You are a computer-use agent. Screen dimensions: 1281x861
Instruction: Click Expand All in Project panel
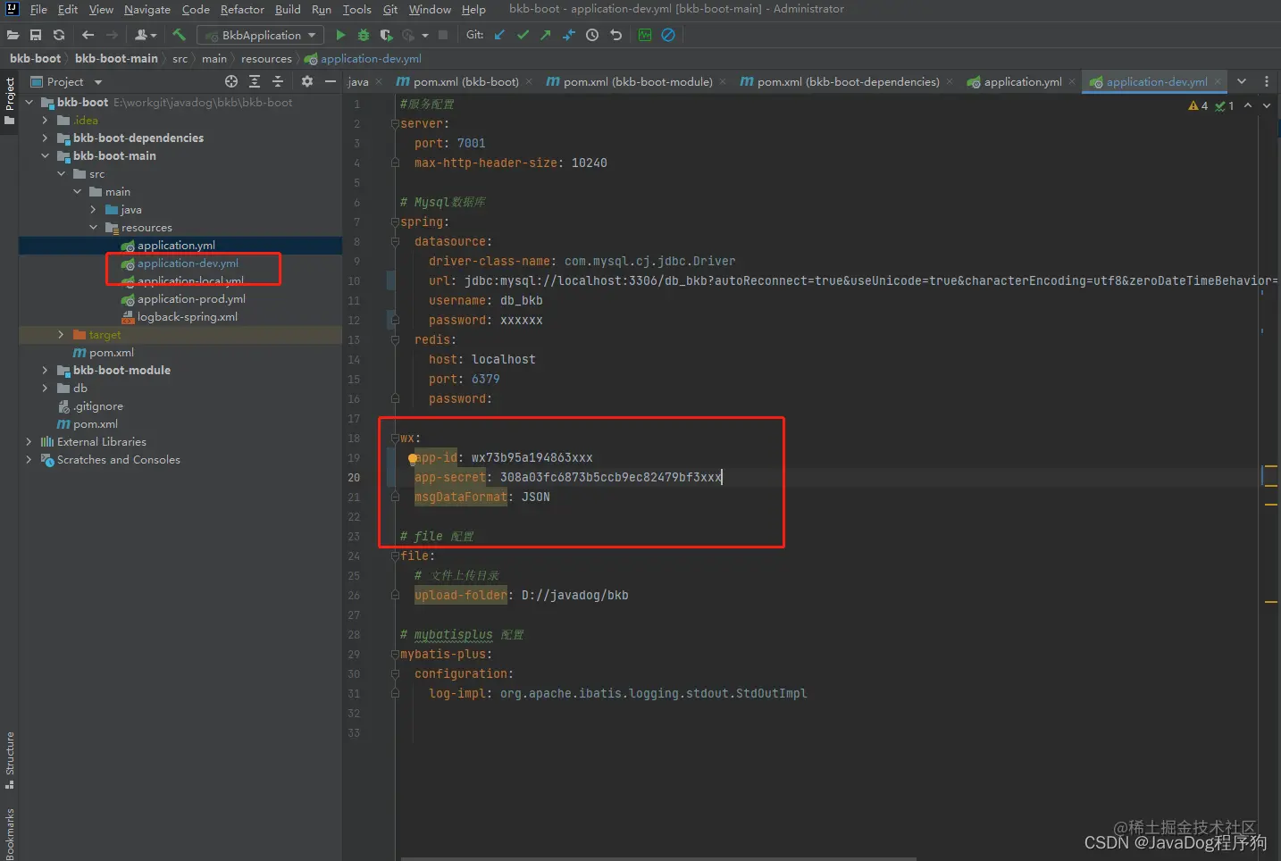click(x=255, y=81)
